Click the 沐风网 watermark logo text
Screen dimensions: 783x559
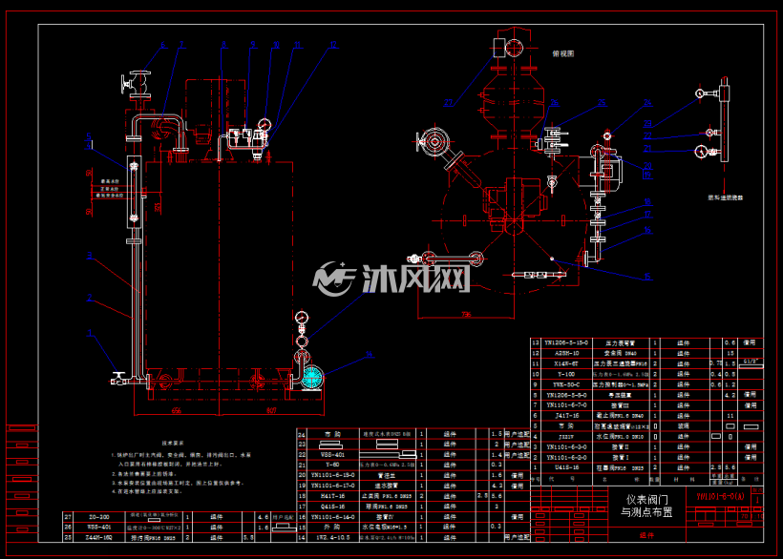pyautogui.click(x=416, y=279)
